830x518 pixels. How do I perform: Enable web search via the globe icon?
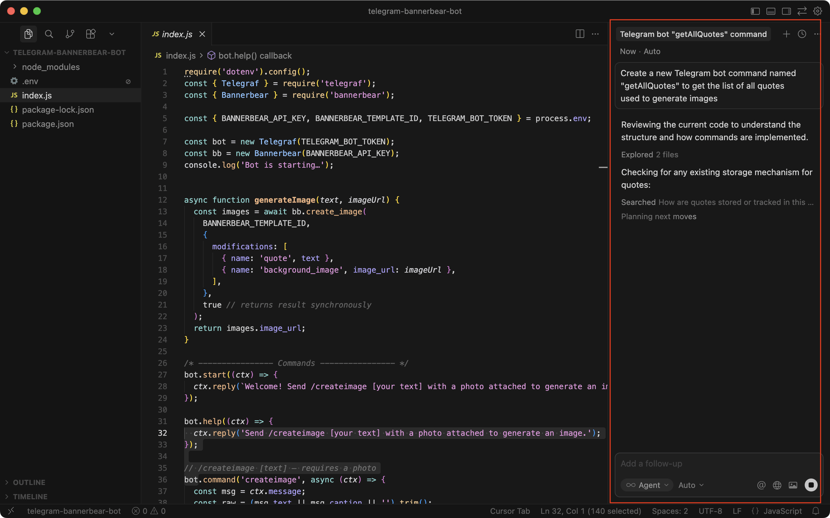(x=777, y=485)
